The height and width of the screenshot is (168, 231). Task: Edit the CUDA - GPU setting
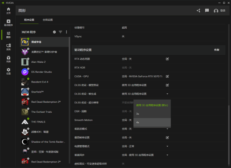(167, 76)
